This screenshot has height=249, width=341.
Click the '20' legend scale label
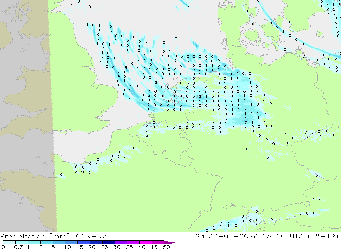coord(92,247)
